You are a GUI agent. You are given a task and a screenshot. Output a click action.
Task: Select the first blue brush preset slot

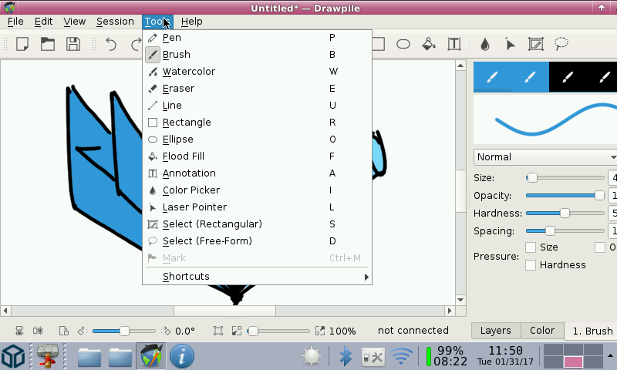[491, 77]
